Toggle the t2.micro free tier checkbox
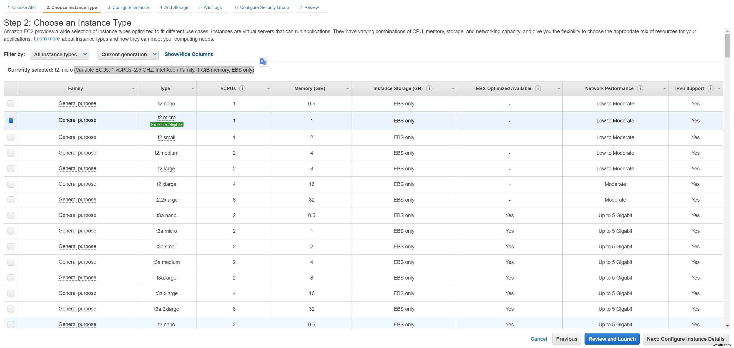 tap(11, 120)
